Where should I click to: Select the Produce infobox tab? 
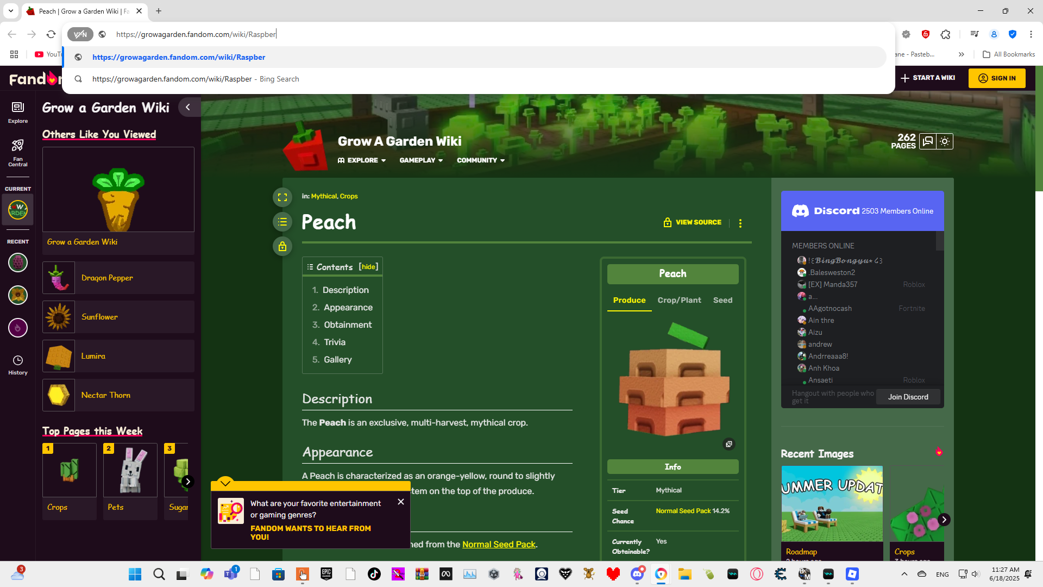click(x=630, y=300)
